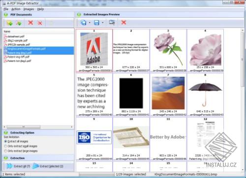The height and width of the screenshot is (178, 246).
Task: Click the preview vertical scrollbar thumb
Action: [242, 59]
